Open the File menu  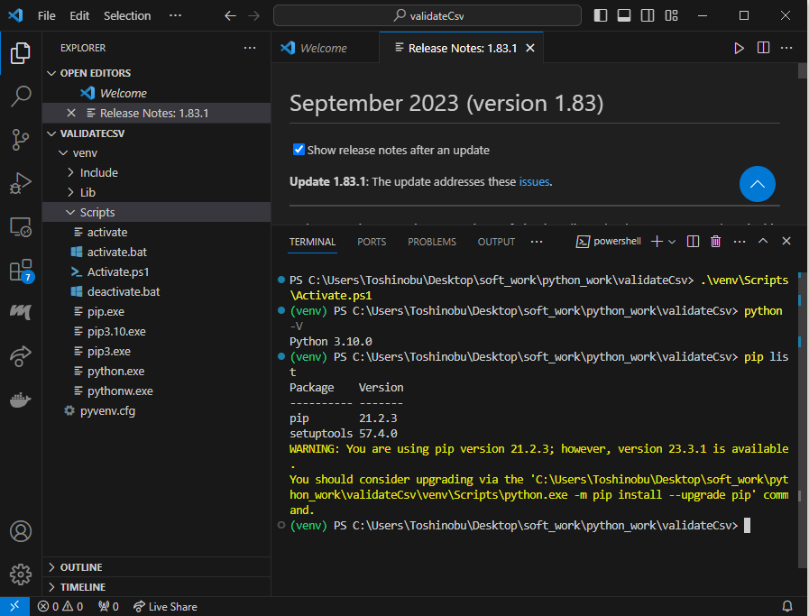pos(46,15)
